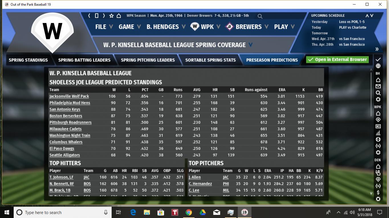The width and height of the screenshot is (389, 218).
Task: Switch to the Spring Batting Leaders tab
Action: (84, 60)
